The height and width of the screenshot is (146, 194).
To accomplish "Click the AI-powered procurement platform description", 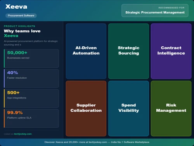I will [x=31, y=43].
